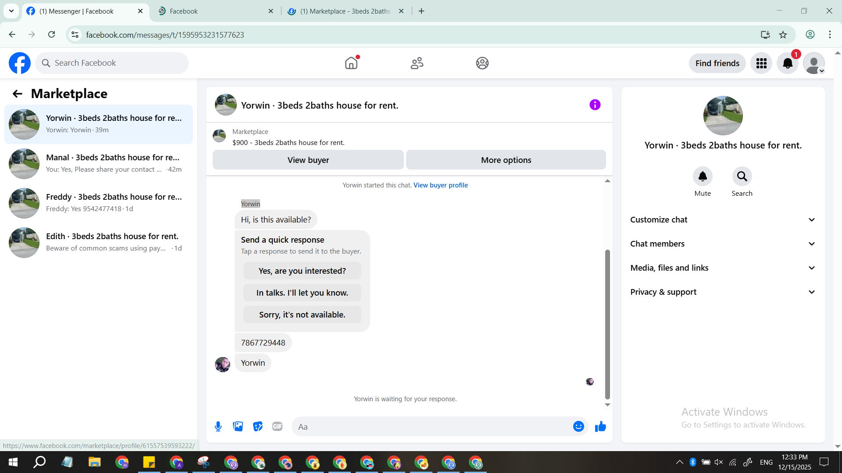Open the Groups icon in top navigation
Screen dimensions: 842x473
coord(482,63)
